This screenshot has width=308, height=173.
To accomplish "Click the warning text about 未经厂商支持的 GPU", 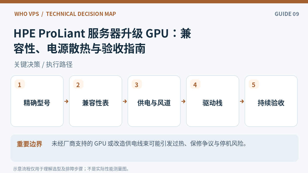I will 149,144.
